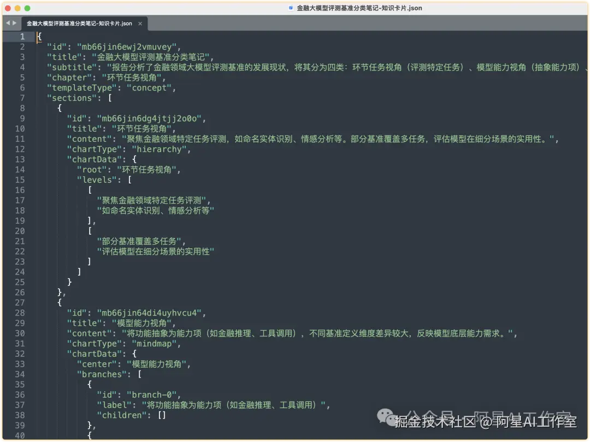Click the "金融大模型评测基准分类笔记" title value
The width and height of the screenshot is (590, 442).
pos(151,57)
